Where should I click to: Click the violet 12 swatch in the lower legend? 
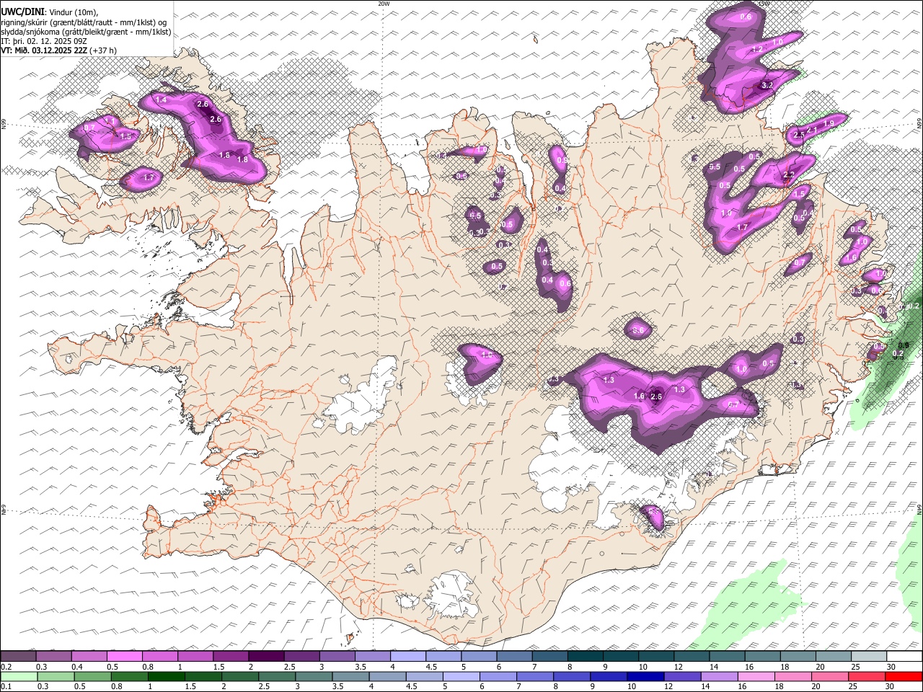[682, 676]
